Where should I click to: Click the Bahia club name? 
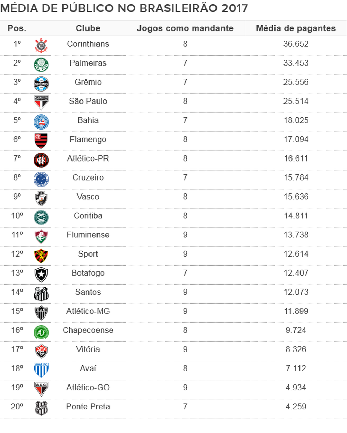[88, 120]
